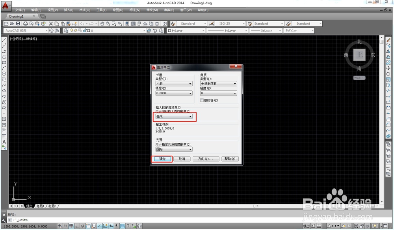Open the angle precision dropdown
The height and width of the screenshot is (230, 394).
(x=219, y=93)
